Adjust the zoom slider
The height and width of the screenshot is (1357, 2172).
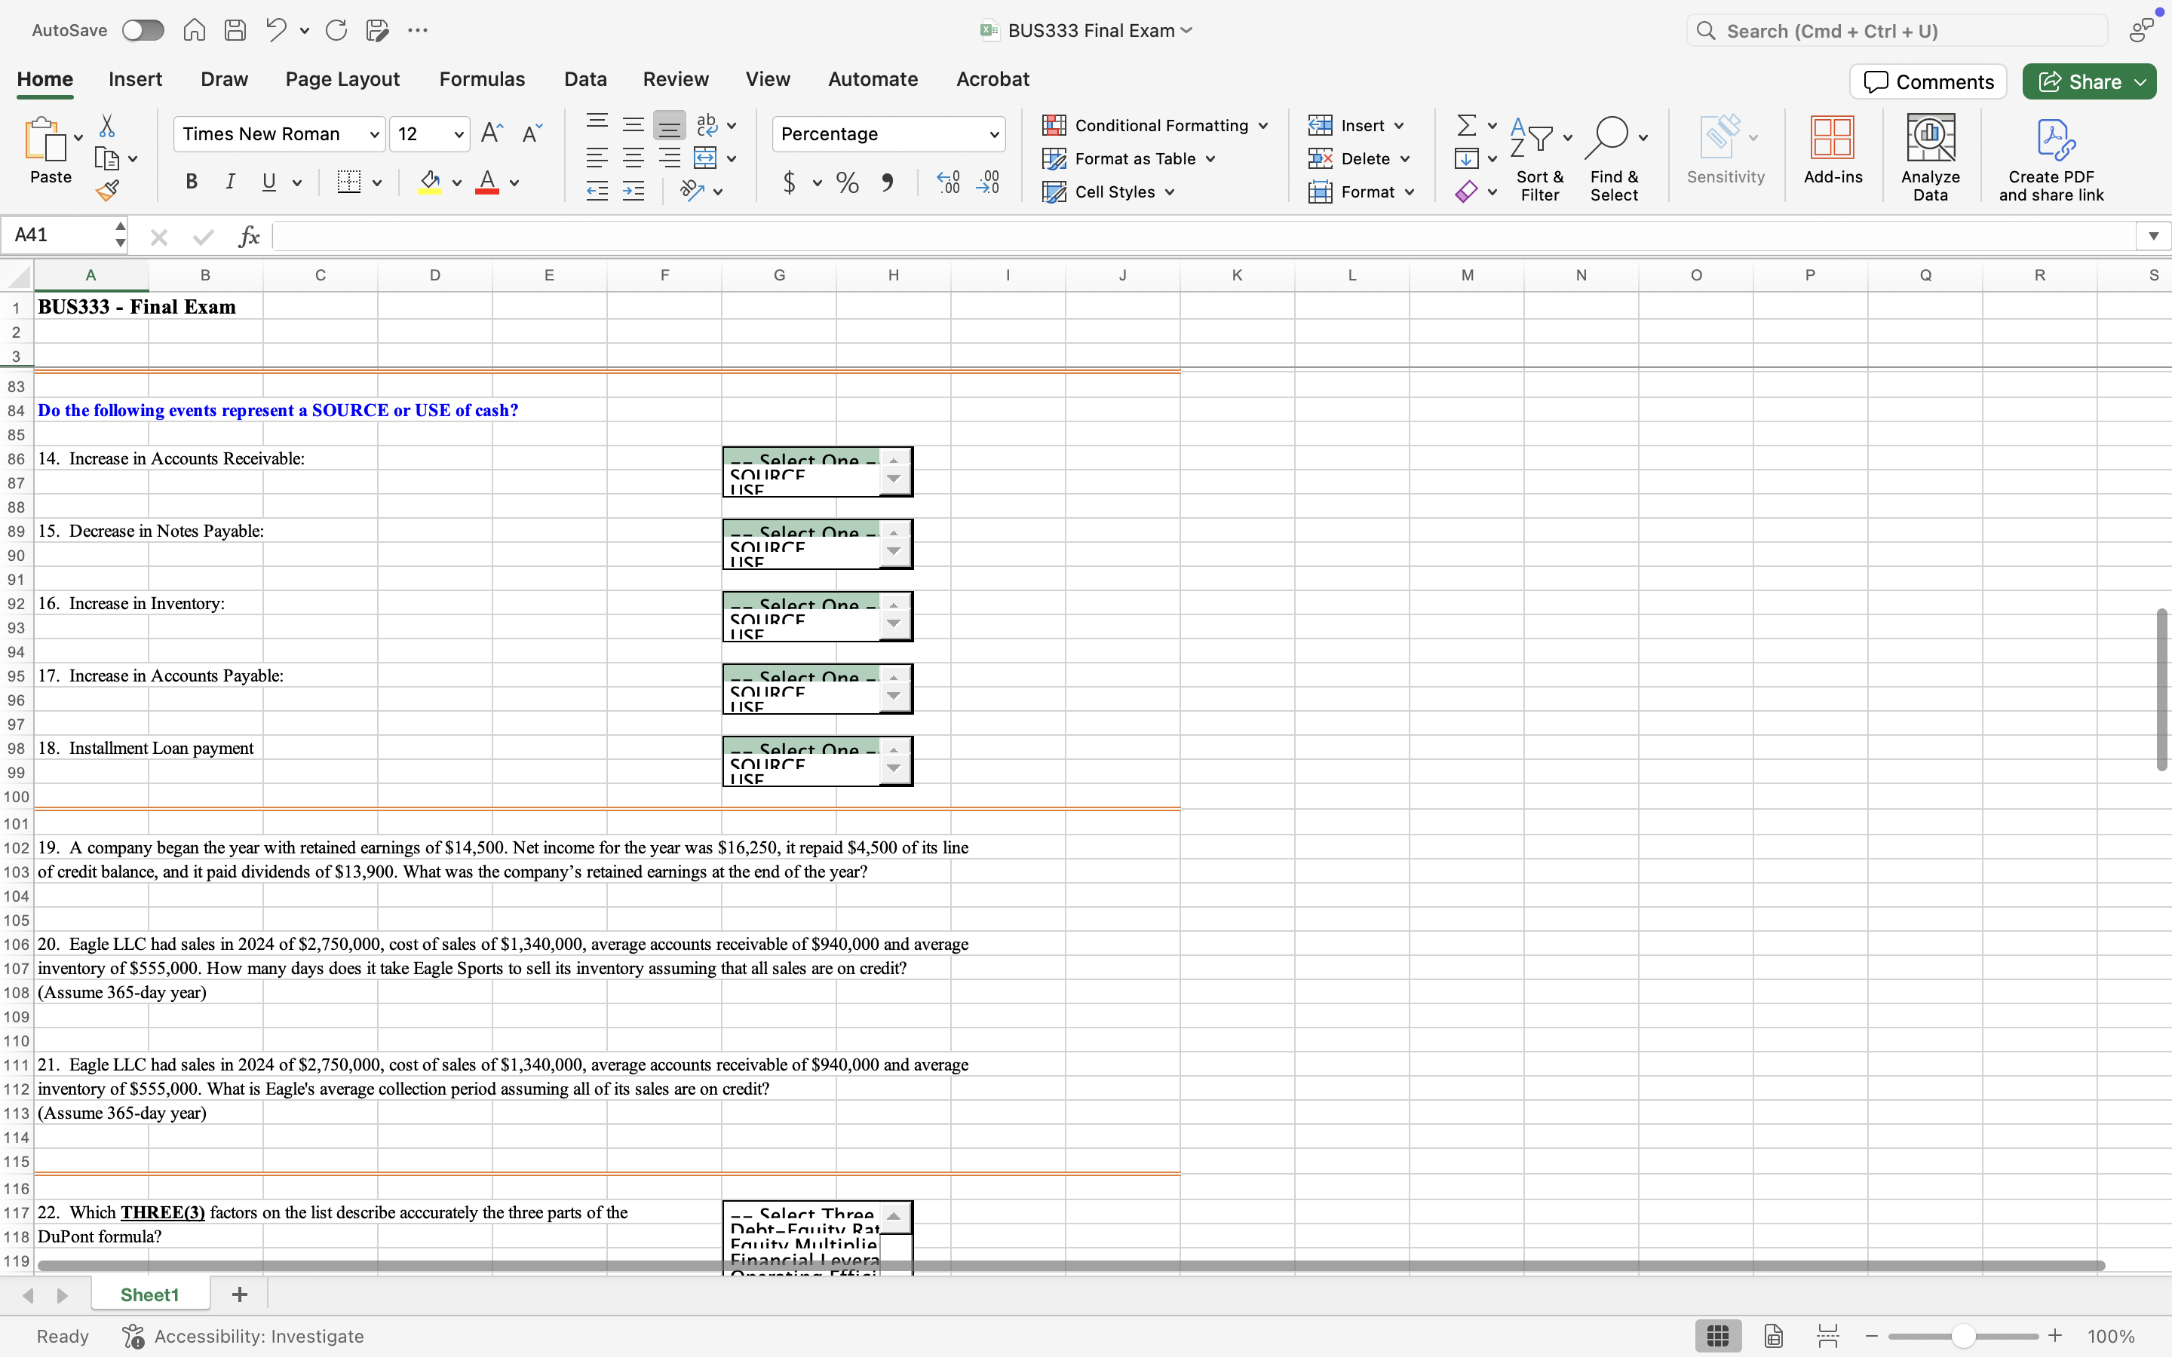[x=1962, y=1335]
